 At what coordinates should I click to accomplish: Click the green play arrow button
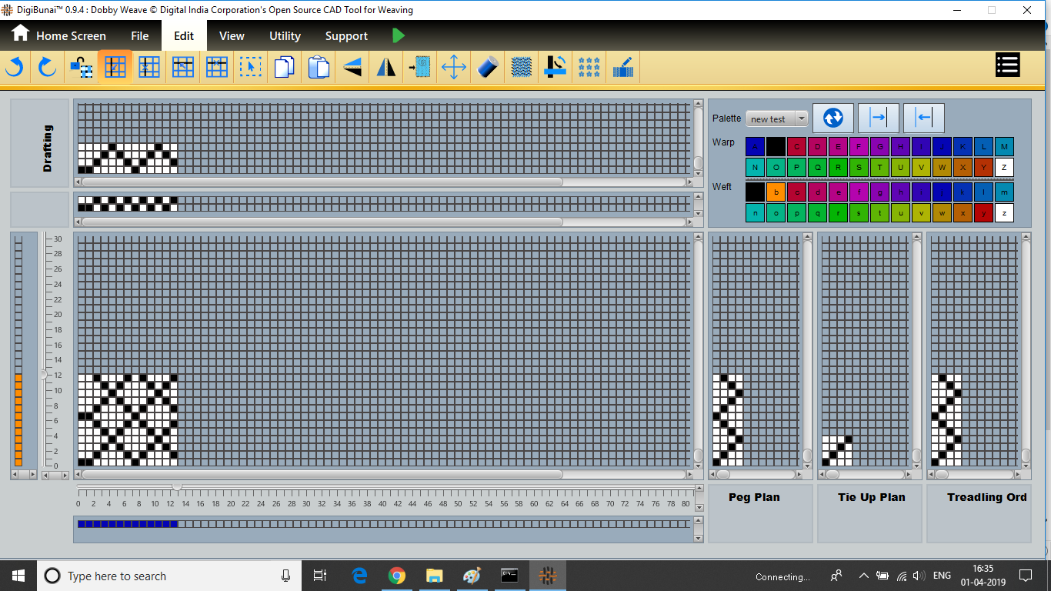tap(398, 35)
